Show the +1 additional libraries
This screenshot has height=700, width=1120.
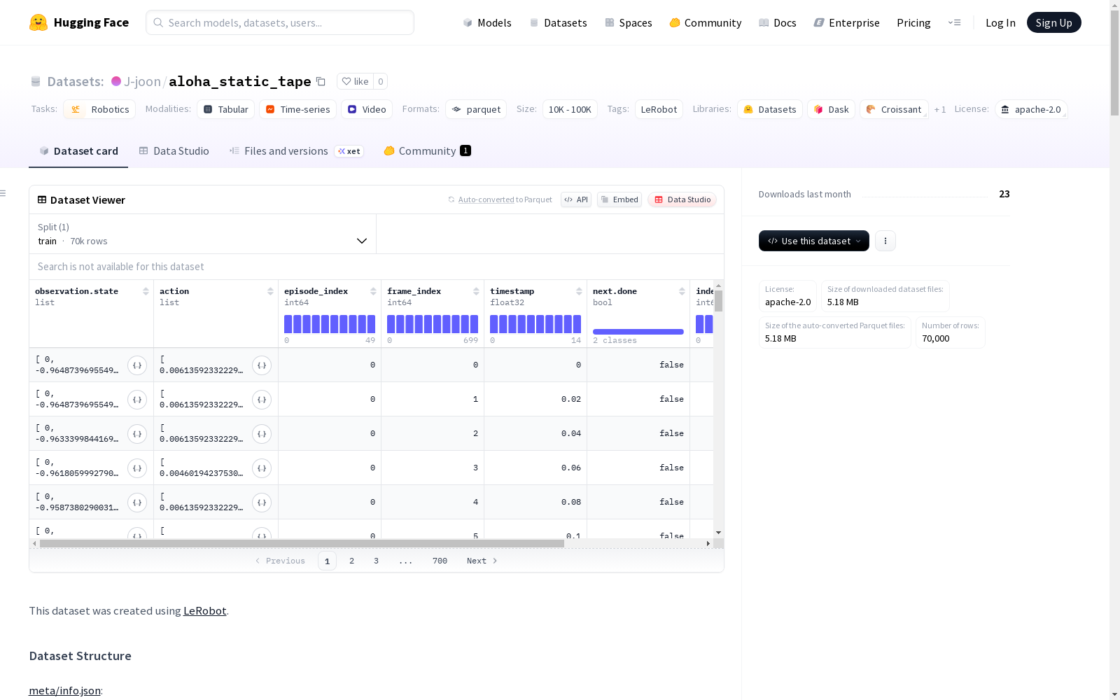tap(940, 109)
